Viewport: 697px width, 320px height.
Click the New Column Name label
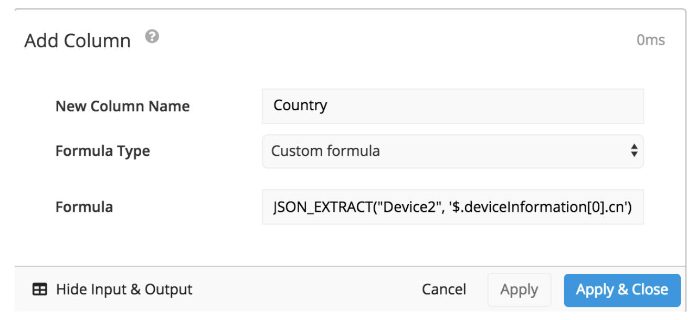click(x=123, y=106)
